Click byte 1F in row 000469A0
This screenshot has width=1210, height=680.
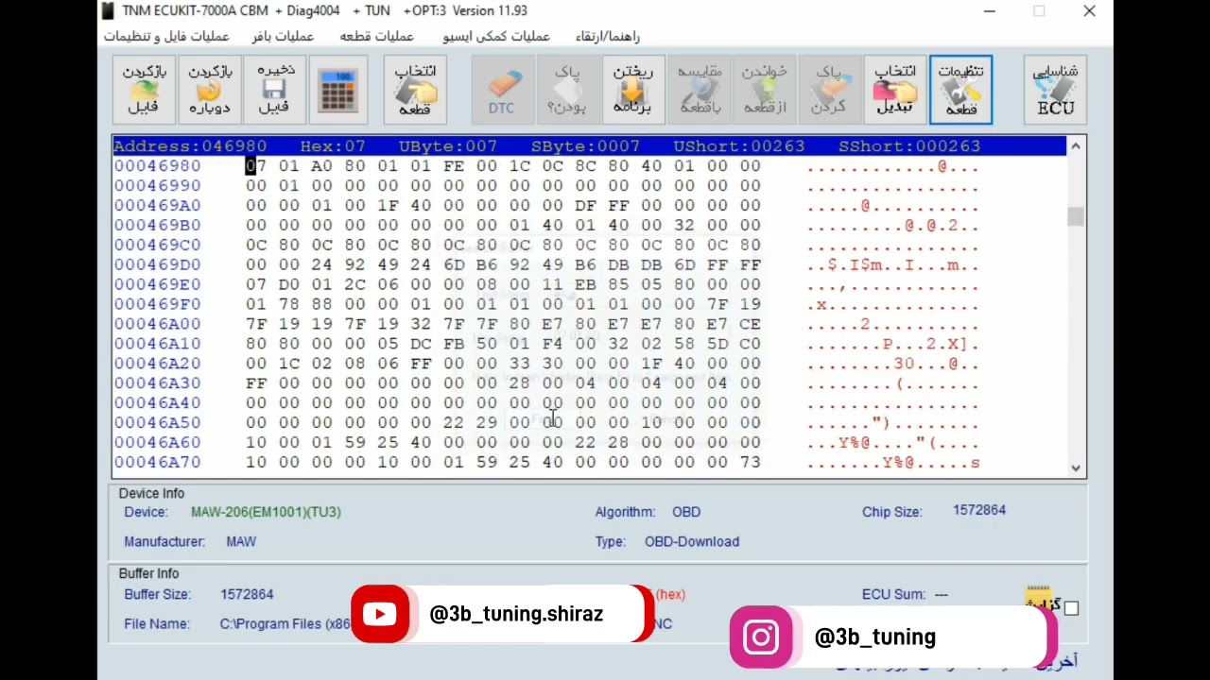(x=388, y=206)
